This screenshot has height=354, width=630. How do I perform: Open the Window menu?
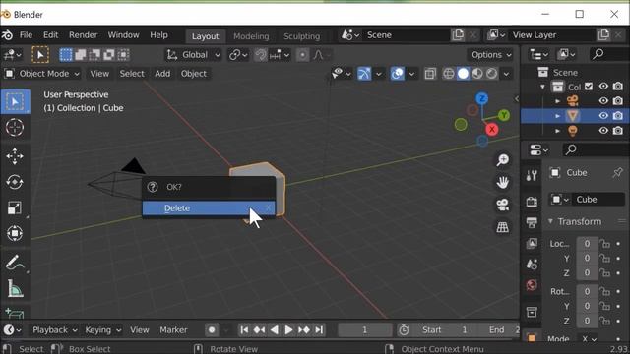[123, 35]
